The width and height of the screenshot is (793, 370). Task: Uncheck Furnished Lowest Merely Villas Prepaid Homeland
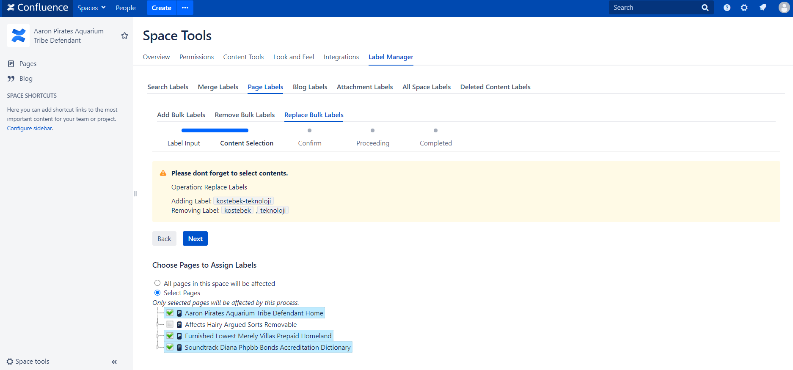coord(170,336)
